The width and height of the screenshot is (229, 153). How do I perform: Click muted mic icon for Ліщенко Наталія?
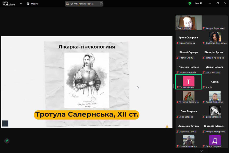[177, 72]
